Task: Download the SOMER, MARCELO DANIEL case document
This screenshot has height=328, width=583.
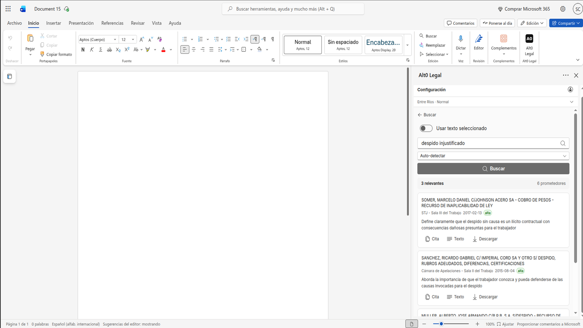Action: tap(485, 239)
